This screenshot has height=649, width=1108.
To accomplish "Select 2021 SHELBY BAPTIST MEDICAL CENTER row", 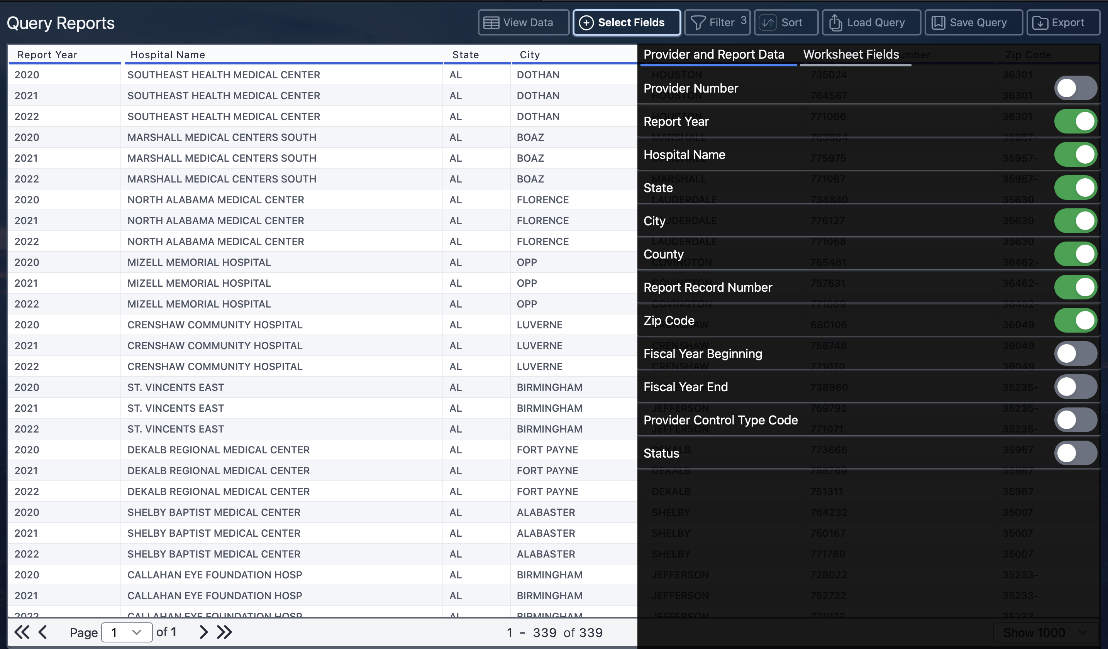I will point(323,533).
